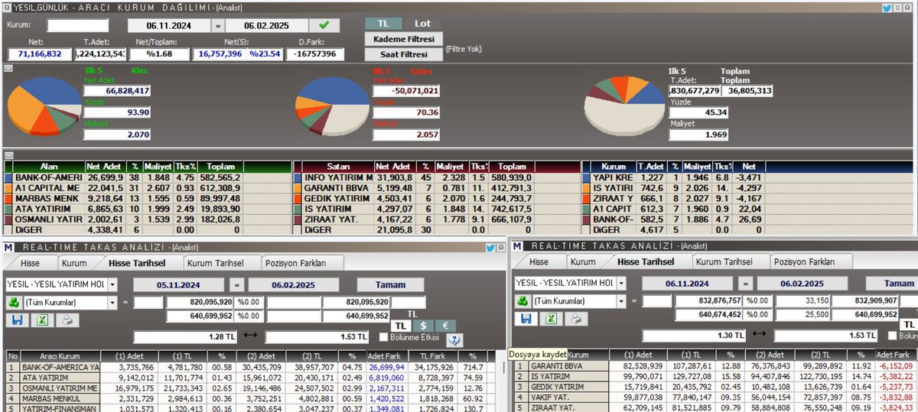This screenshot has height=412, width=918.
Task: Print the left Takas Analizi table
Action: (67, 320)
